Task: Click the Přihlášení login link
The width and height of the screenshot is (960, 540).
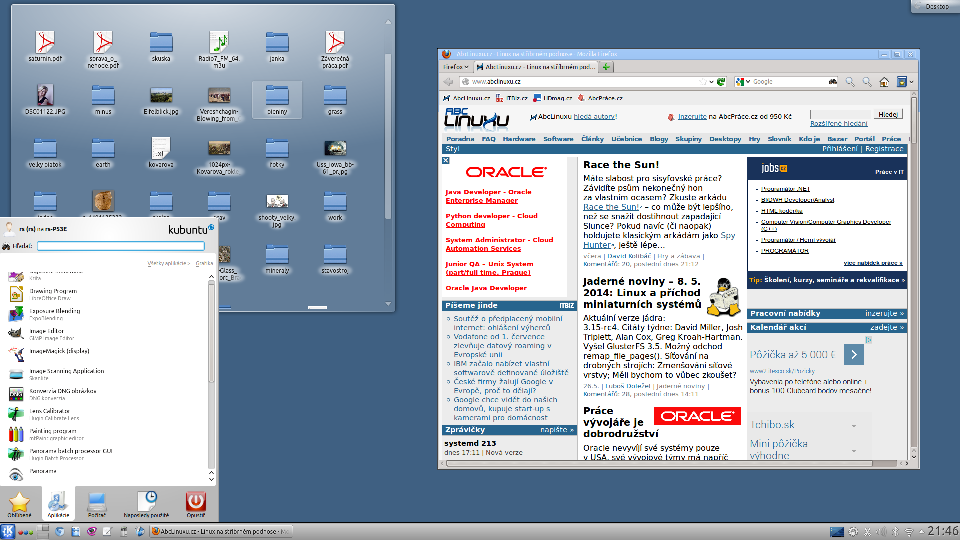Action: (x=840, y=149)
